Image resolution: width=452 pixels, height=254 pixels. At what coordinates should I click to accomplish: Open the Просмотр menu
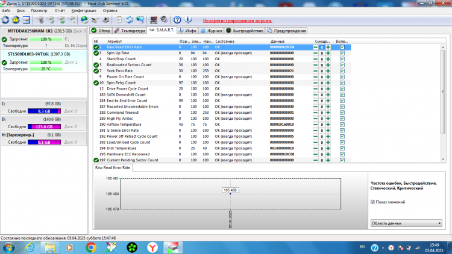(39, 11)
